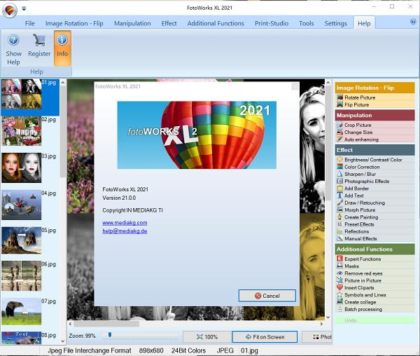The height and width of the screenshot is (356, 420).
Task: Open the Remove red eyes function
Action: click(x=364, y=273)
